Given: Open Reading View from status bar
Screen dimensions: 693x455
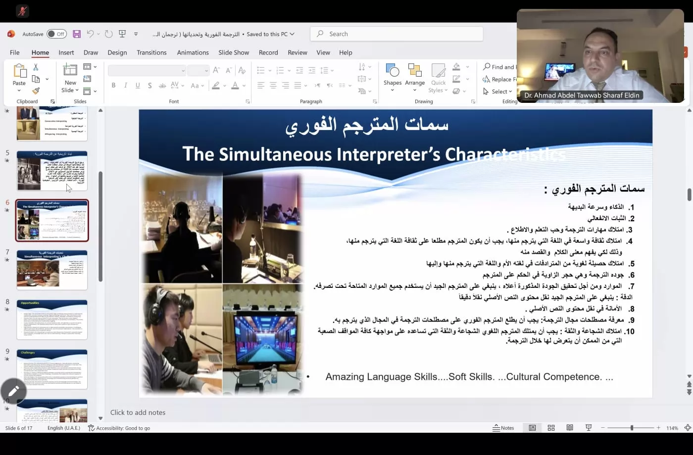Looking at the screenshot, I should tap(570, 428).
